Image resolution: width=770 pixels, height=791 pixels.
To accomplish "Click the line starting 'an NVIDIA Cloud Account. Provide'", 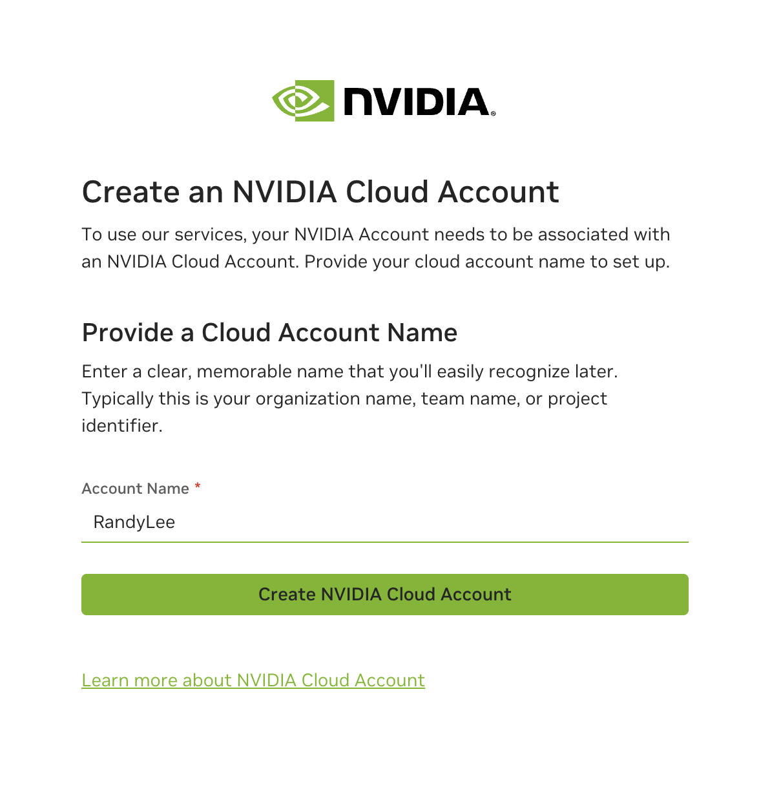I will tap(376, 262).
